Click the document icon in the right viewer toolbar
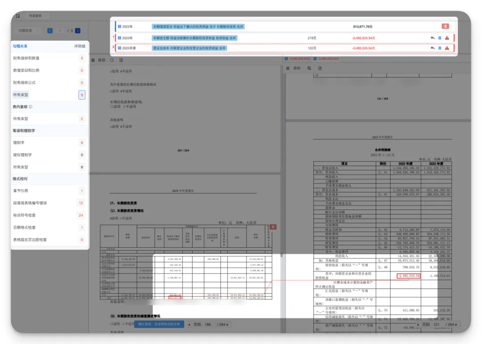482x344 pixels. click(320, 68)
